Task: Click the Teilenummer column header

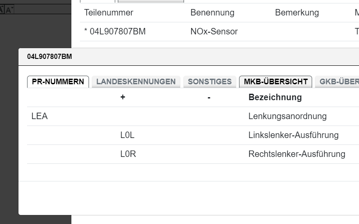Action: (109, 12)
